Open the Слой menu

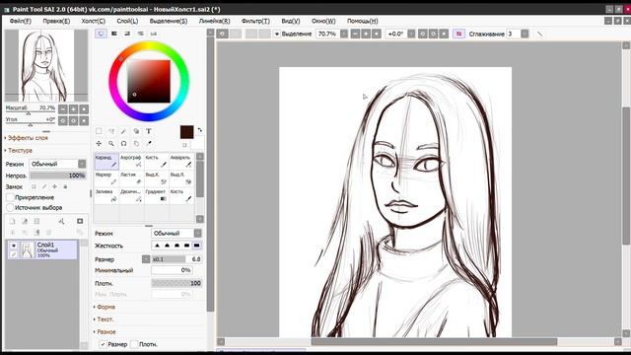(127, 21)
